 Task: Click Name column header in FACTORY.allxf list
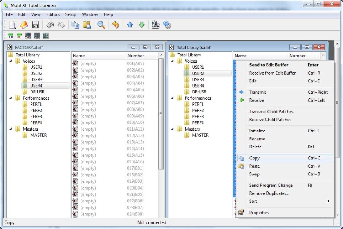pyautogui.click(x=99, y=56)
